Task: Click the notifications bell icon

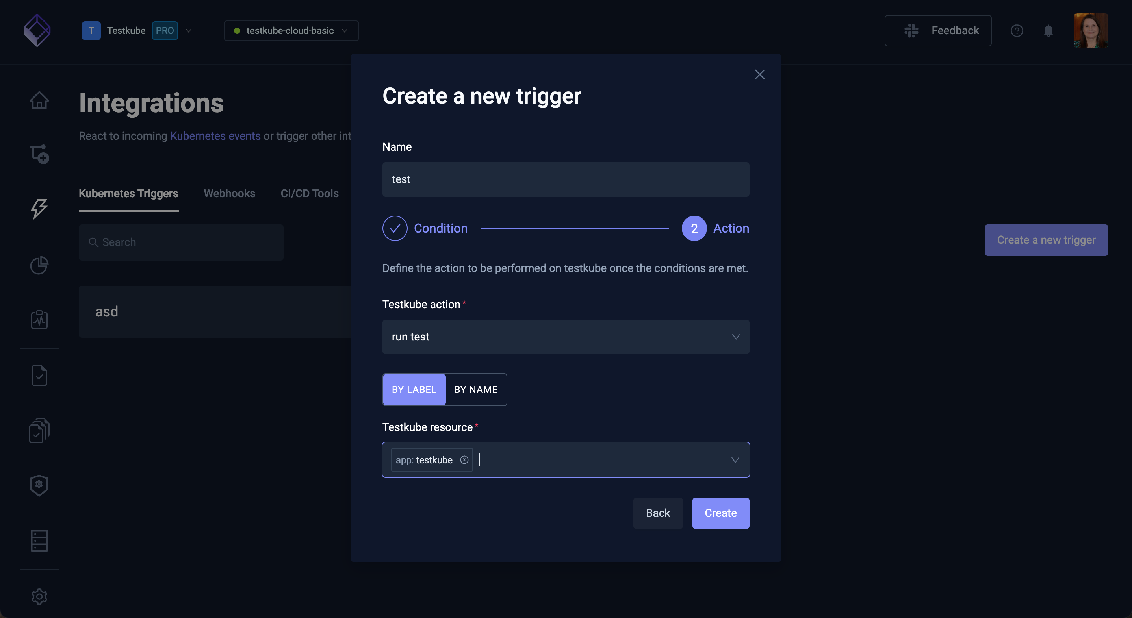Action: pos(1048,30)
